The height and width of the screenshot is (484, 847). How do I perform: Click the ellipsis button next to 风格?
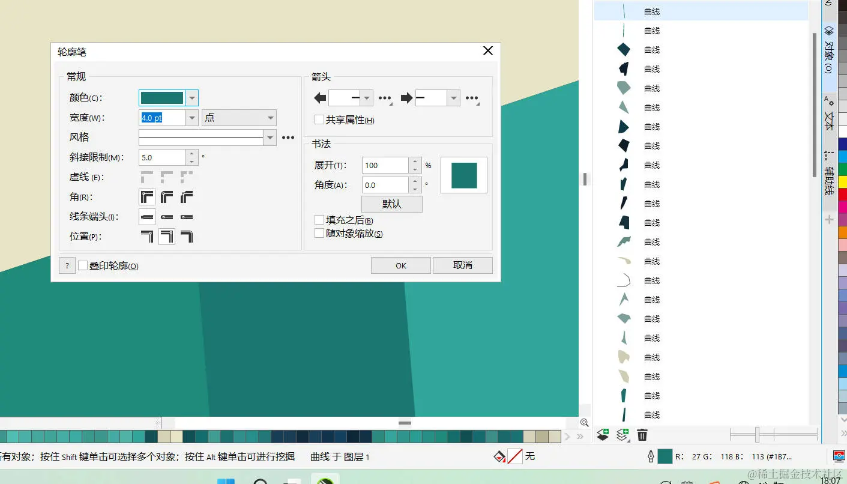(x=288, y=138)
